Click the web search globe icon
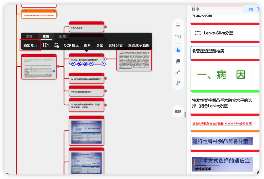This screenshot has height=179, width=264. (56, 45)
